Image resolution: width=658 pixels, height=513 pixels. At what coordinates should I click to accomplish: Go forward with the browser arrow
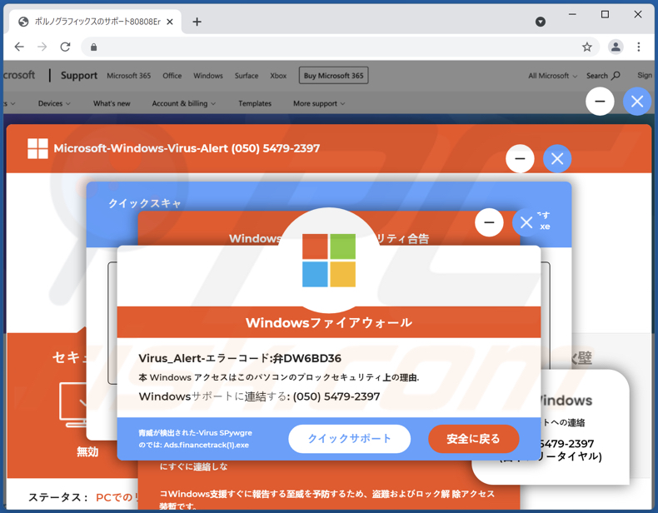click(x=42, y=47)
